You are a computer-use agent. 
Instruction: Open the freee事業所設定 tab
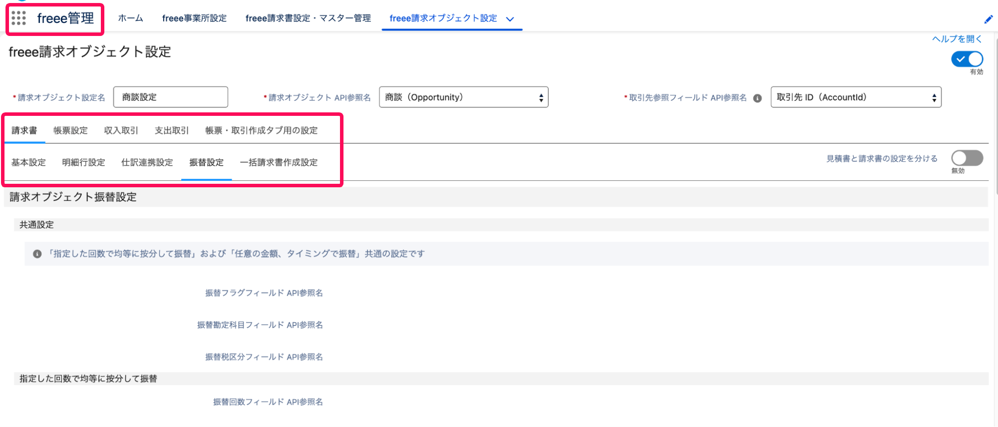pos(194,18)
